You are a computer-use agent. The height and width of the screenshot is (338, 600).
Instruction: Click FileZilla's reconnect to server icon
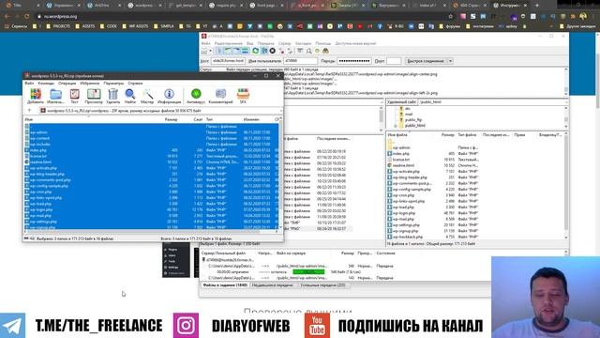(x=290, y=51)
